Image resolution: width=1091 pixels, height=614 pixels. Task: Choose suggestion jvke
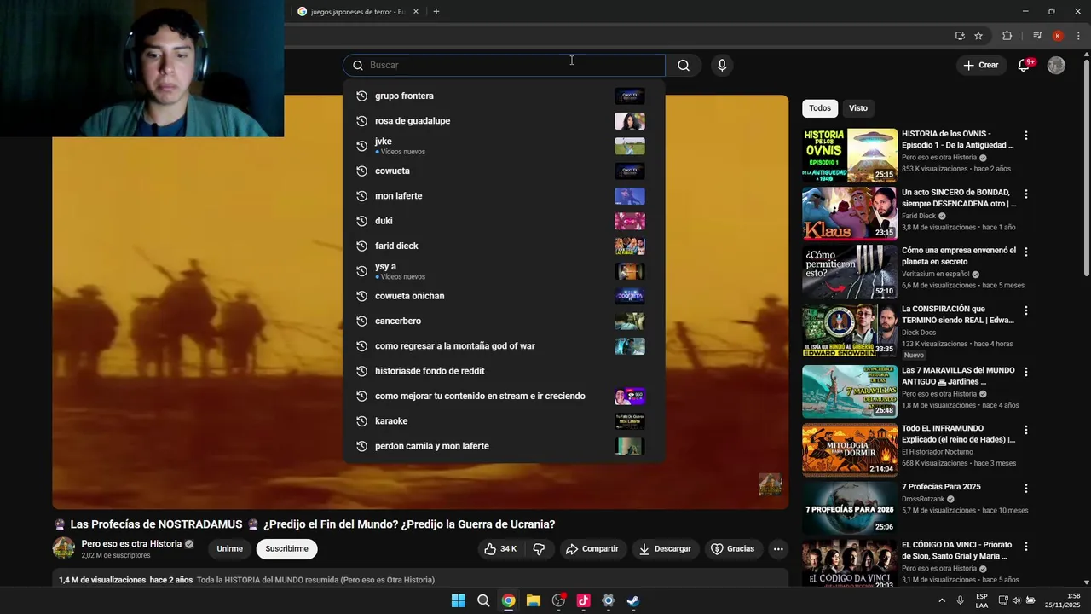tap(504, 146)
